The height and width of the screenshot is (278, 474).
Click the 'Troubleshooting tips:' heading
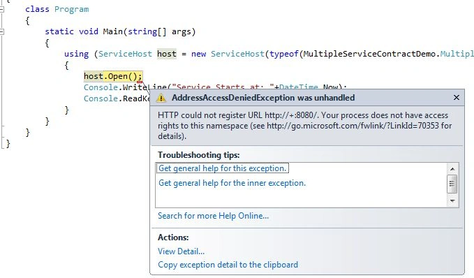pos(199,155)
